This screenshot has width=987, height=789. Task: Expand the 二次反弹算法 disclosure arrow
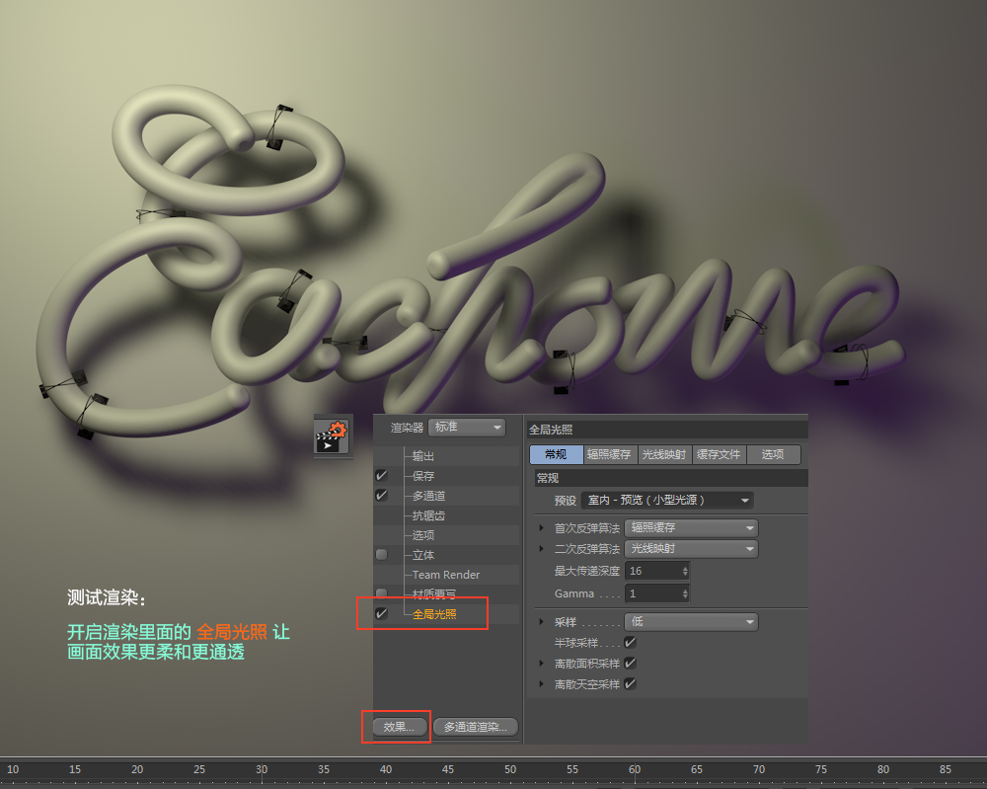[x=541, y=549]
